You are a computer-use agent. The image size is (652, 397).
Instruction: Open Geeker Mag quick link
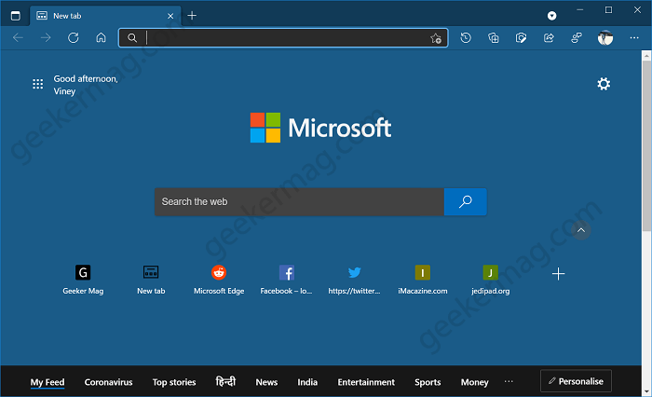click(x=83, y=281)
